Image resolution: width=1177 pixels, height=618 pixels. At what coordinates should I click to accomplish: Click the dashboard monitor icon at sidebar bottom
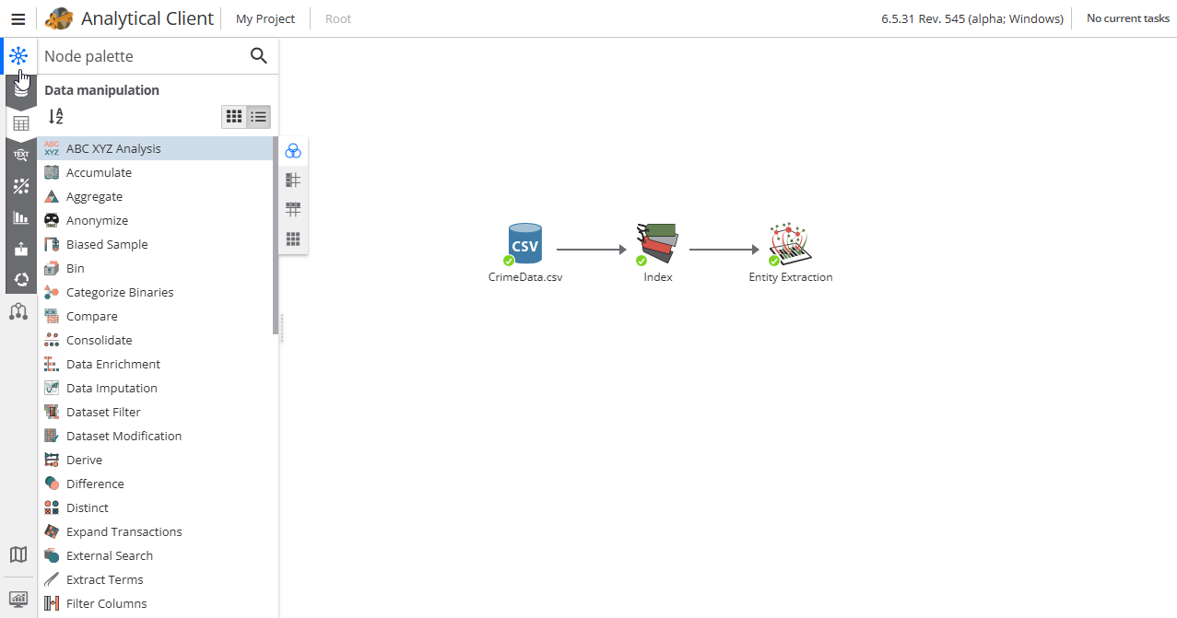point(18,600)
